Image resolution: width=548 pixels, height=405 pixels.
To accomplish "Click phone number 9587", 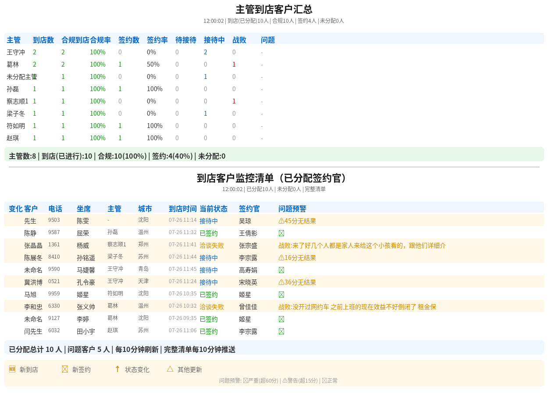I will tap(54, 232).
